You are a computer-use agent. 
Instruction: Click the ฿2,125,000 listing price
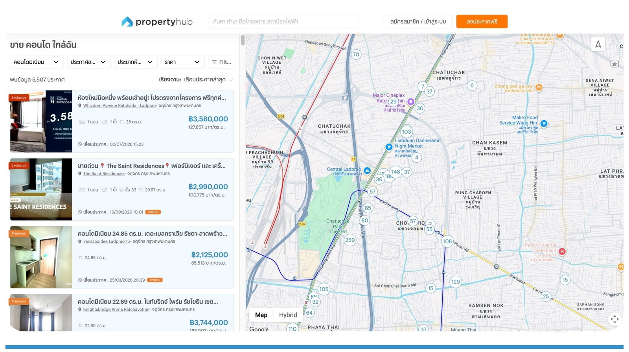[x=210, y=255]
